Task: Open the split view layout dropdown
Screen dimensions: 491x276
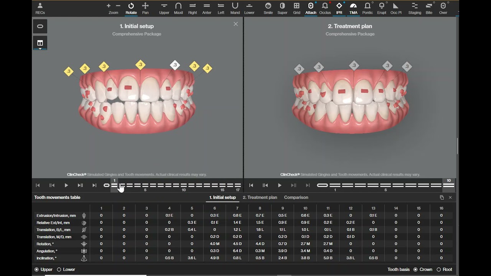Action: (x=40, y=43)
